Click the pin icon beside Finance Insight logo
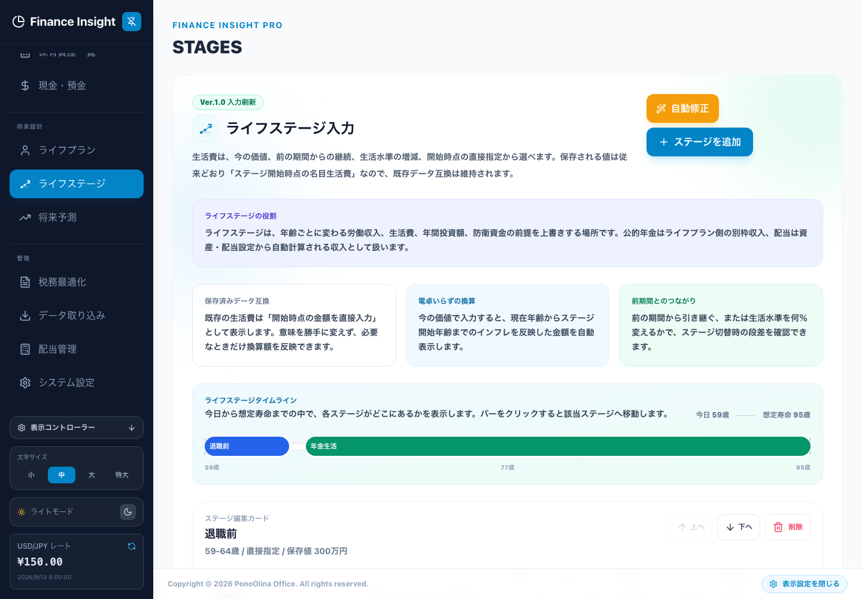Image resolution: width=862 pixels, height=599 pixels. pyautogui.click(x=132, y=22)
